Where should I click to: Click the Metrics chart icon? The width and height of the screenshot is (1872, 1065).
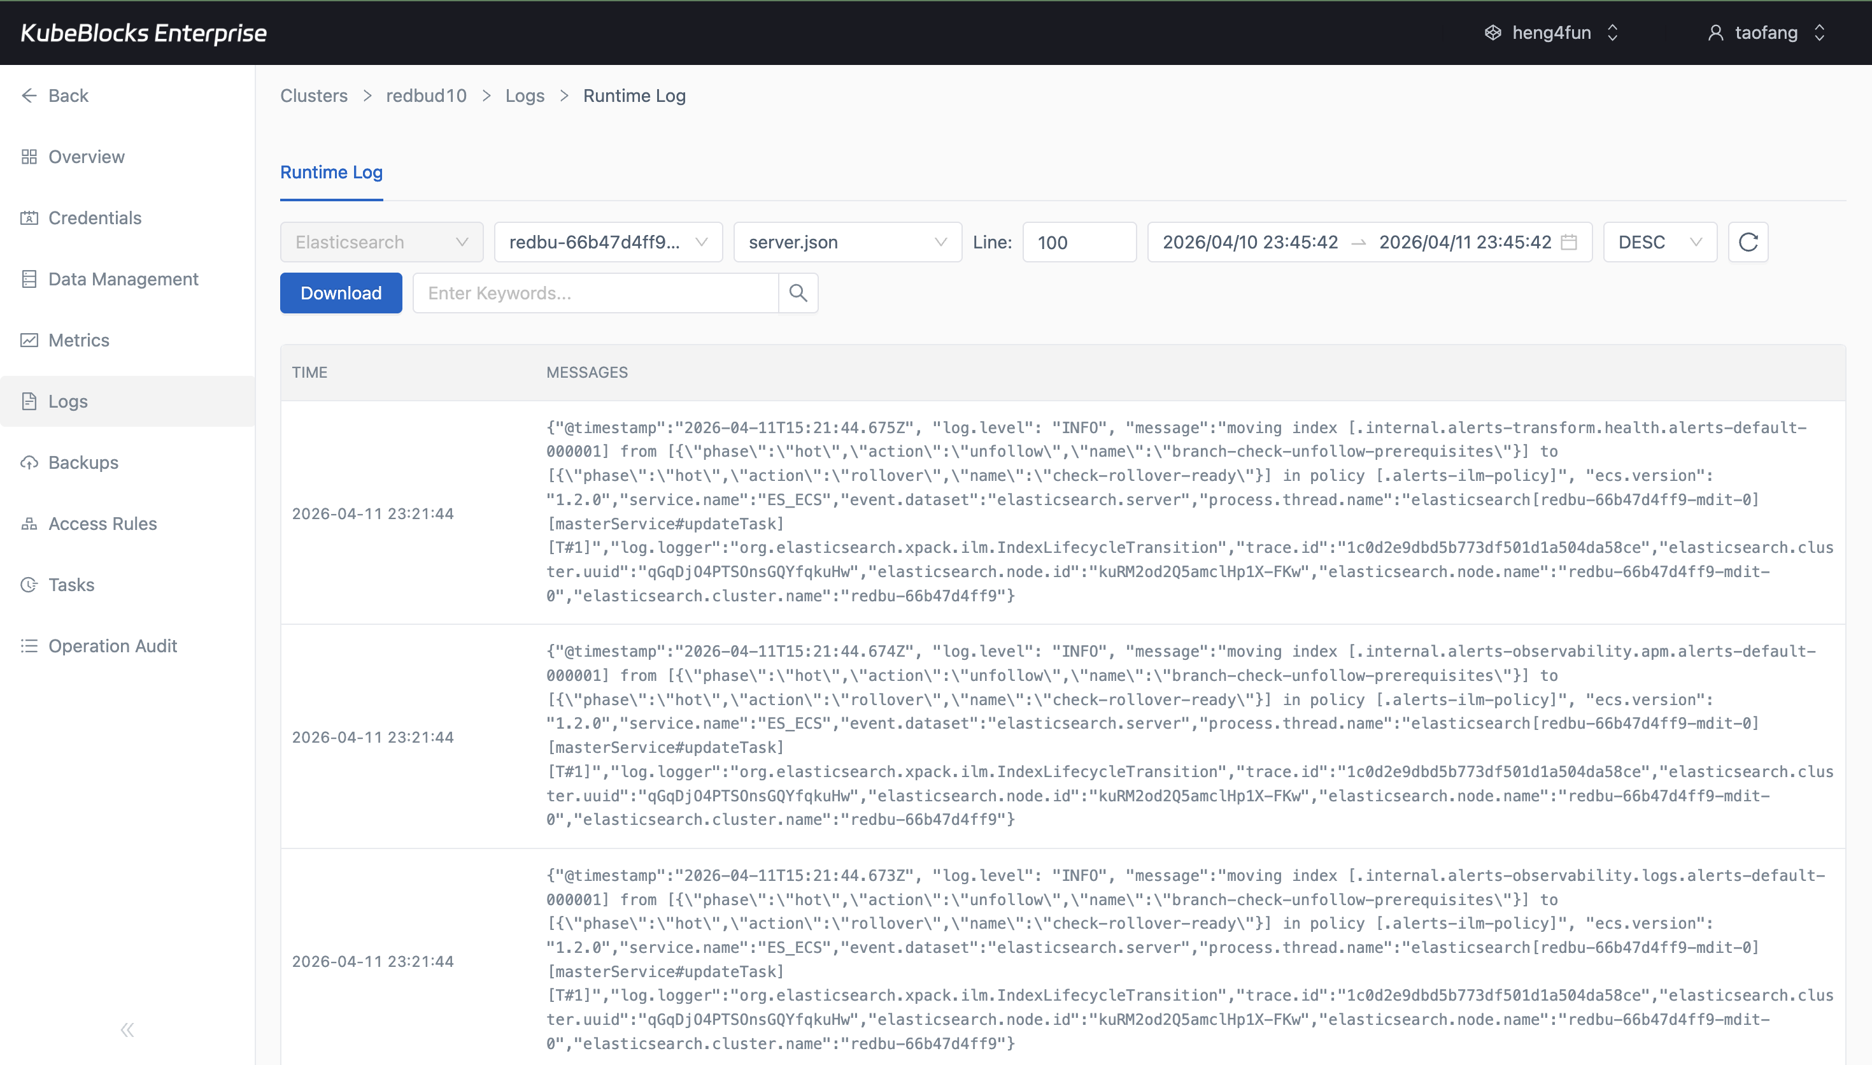pos(29,340)
